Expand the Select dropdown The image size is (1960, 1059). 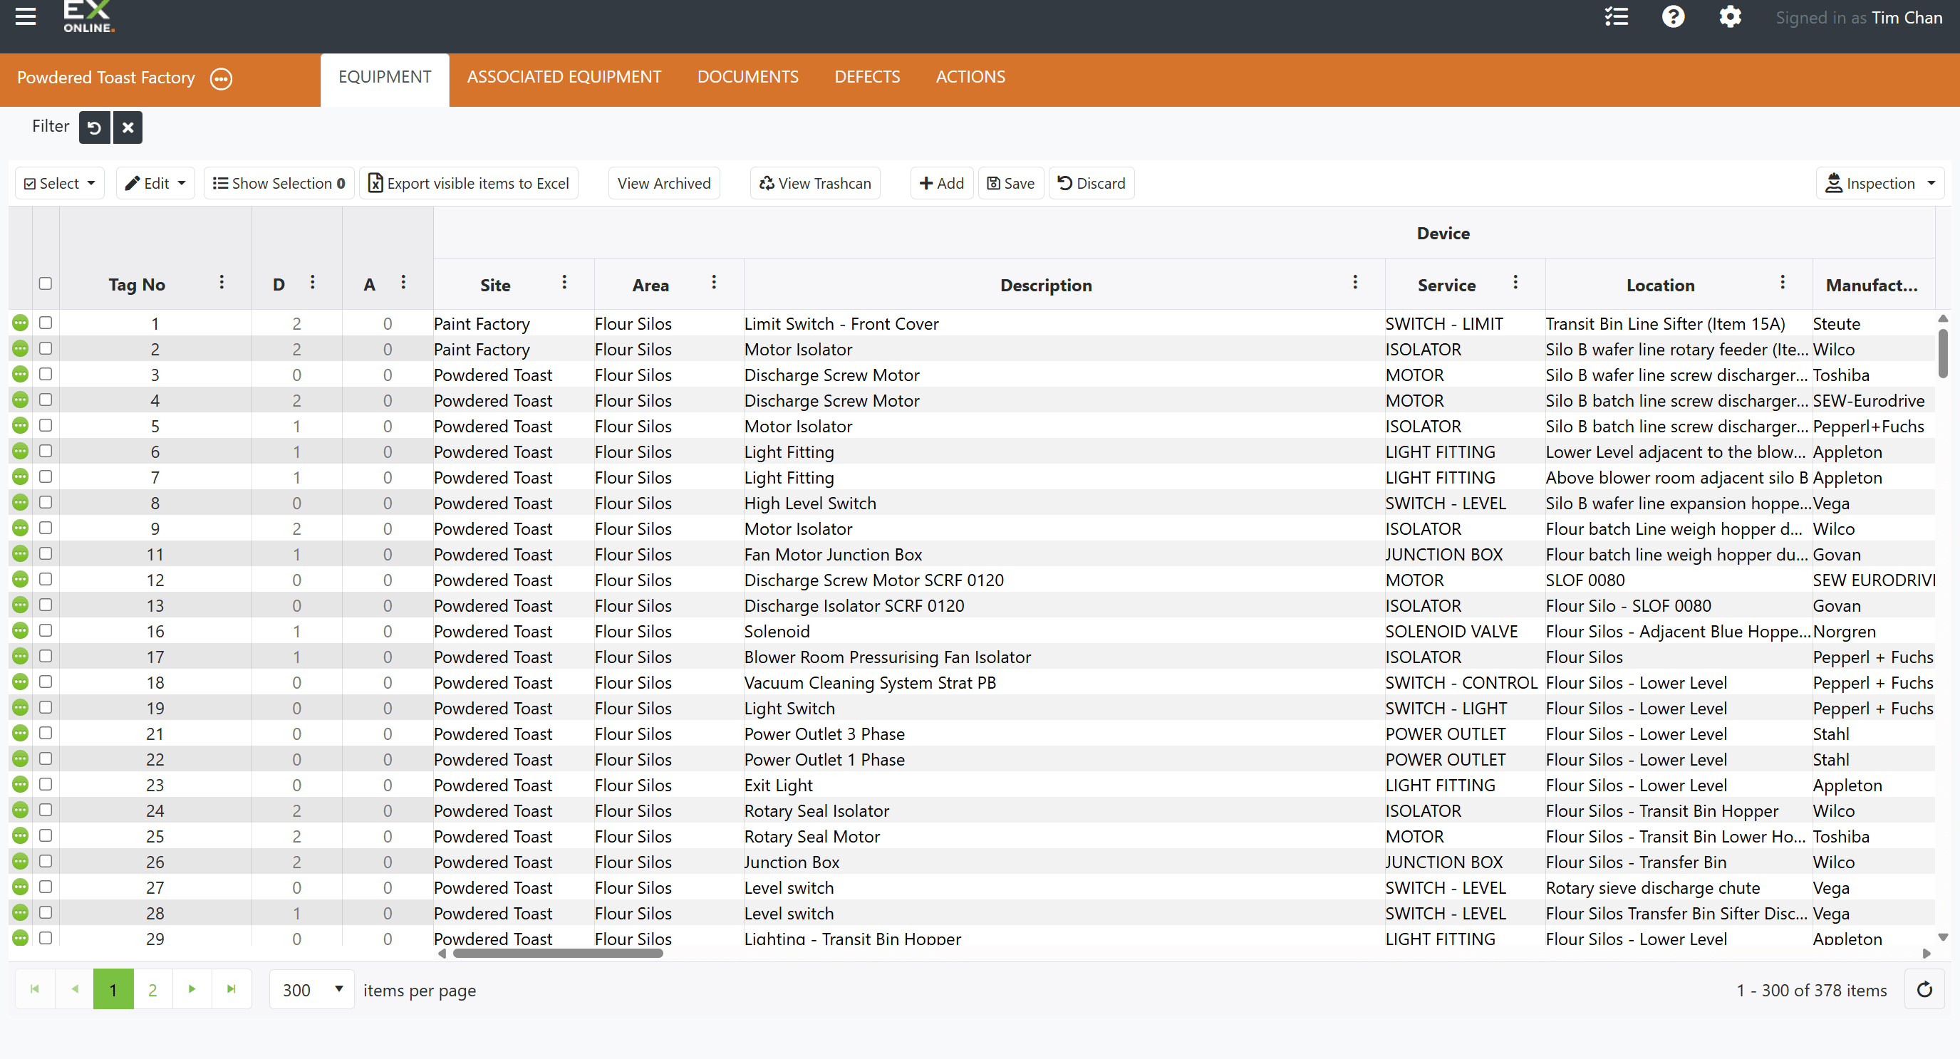pos(60,183)
